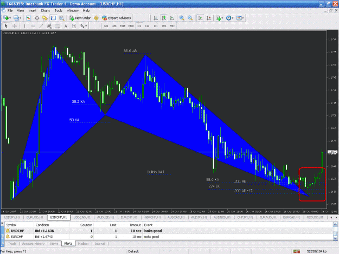Toggle the Expert Advisors button
This screenshot has width=339, height=254.
coord(116,18)
